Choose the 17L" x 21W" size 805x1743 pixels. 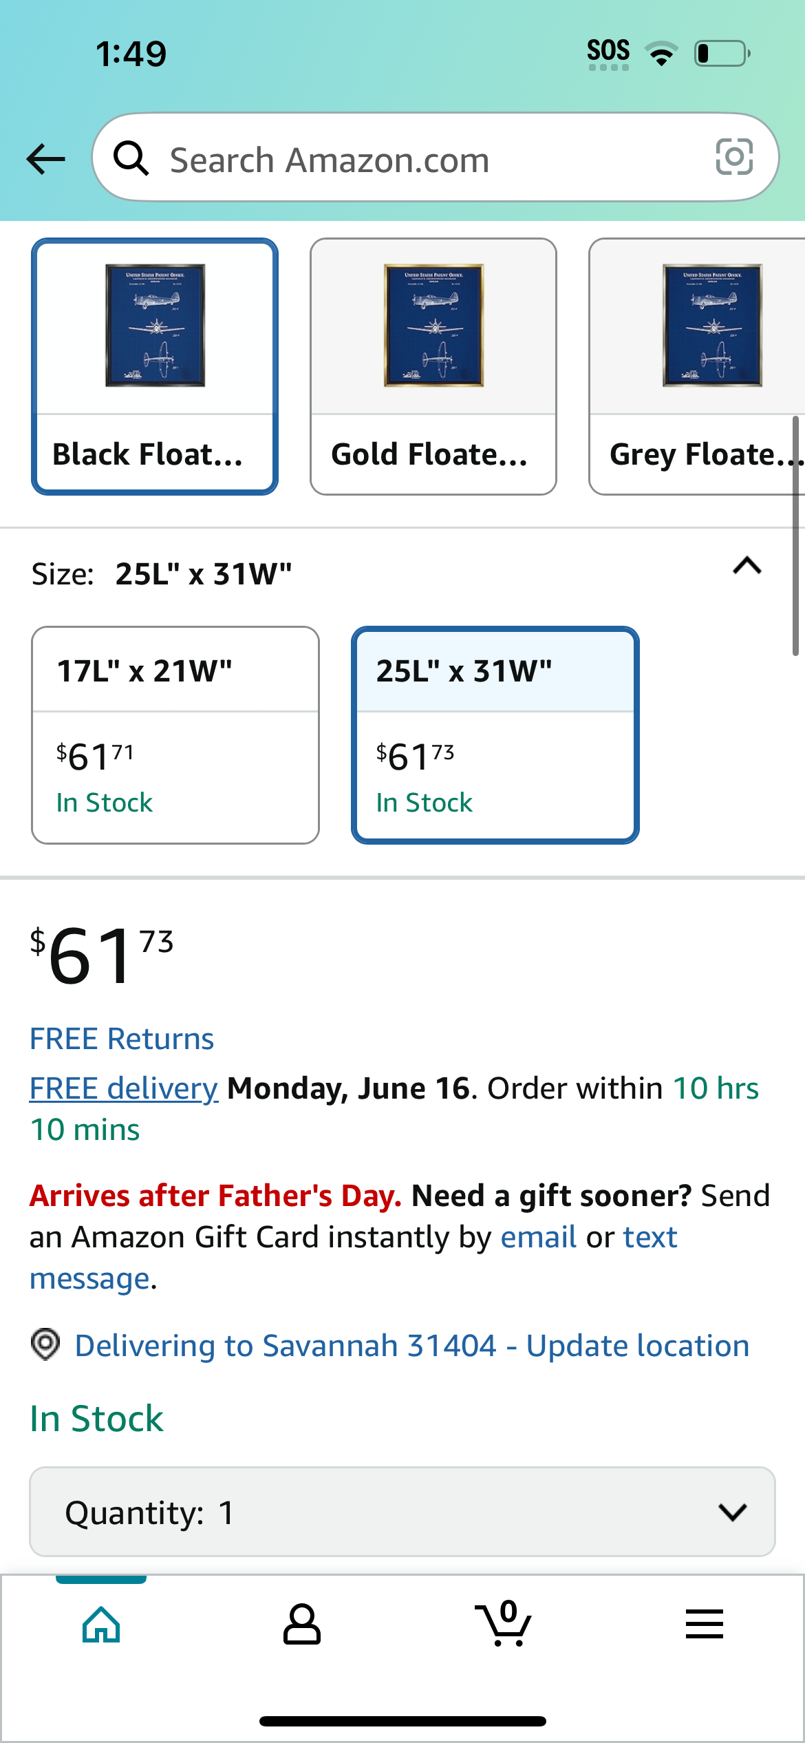175,735
